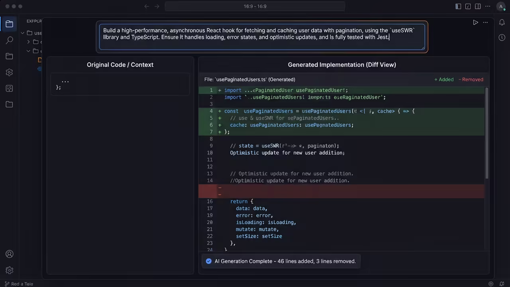
Task: Click the 'Original Code / Context' heading
Action: pos(120,65)
